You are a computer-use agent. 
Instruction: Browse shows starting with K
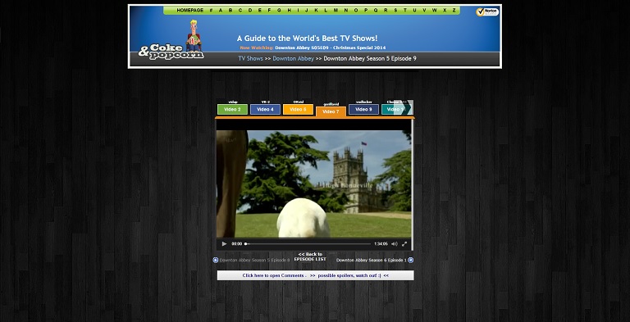tap(316, 11)
